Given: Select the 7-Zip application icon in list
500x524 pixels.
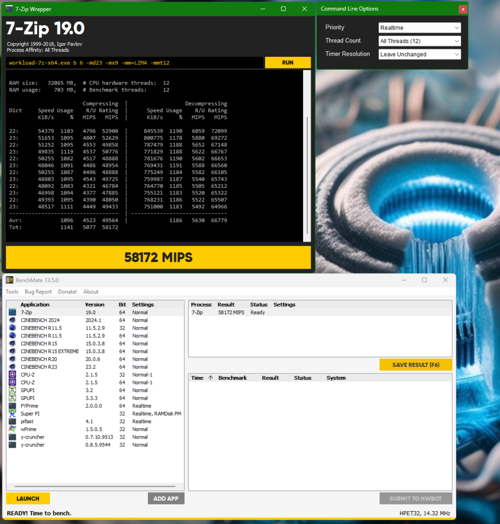Looking at the screenshot, I should tap(12, 312).
